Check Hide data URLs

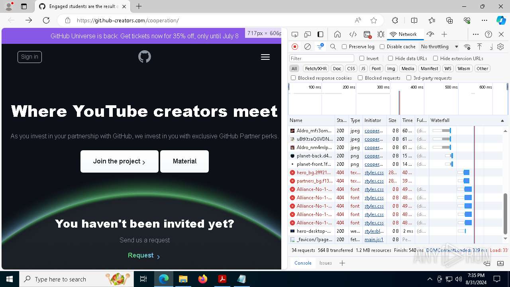(390, 58)
